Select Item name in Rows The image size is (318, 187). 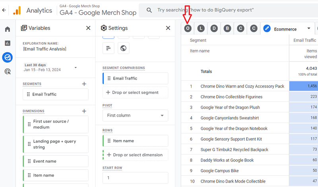(x=136, y=141)
